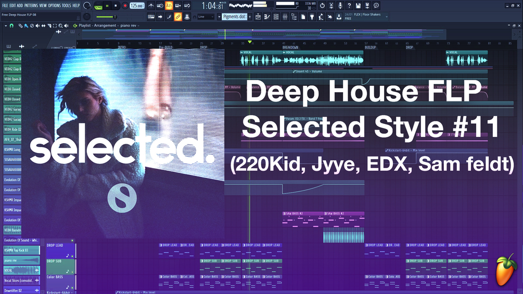Add new pattern with plus button

[249, 17]
